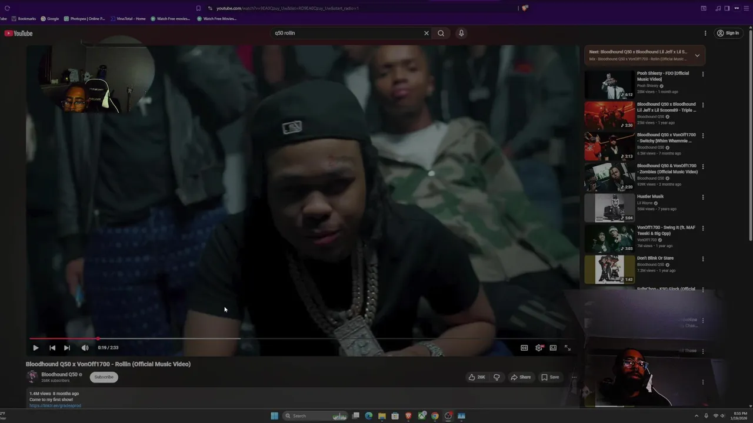The height and width of the screenshot is (423, 753).
Task: Open the Zombies (Official Music Video) title
Action: (x=667, y=169)
